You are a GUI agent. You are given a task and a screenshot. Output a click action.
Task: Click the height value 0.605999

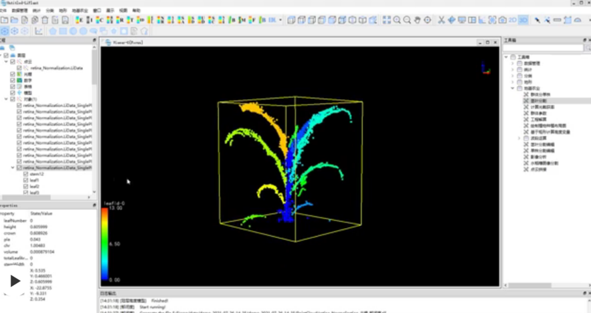[40, 227]
